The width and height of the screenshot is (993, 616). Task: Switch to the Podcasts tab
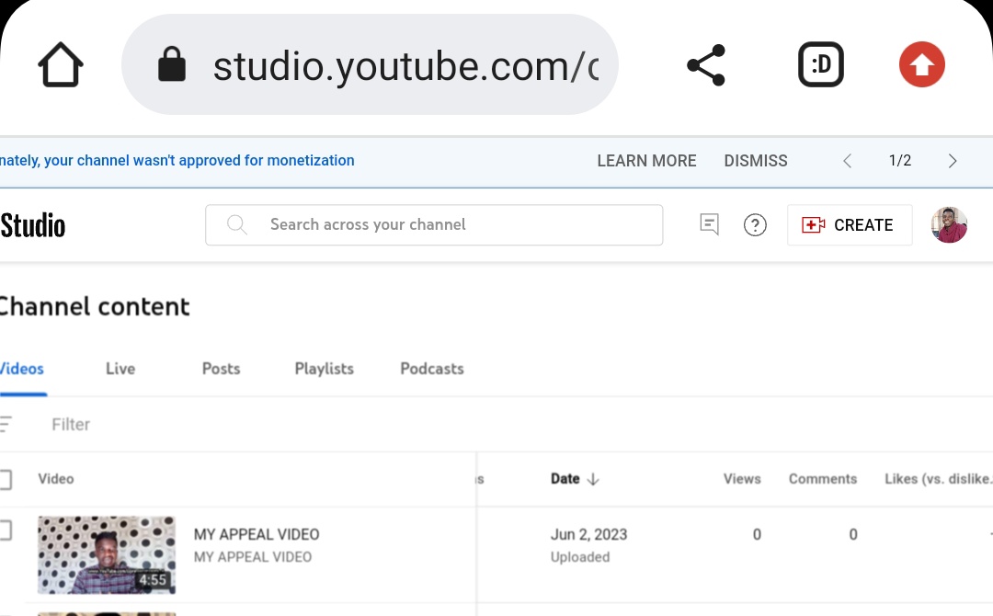pos(432,369)
